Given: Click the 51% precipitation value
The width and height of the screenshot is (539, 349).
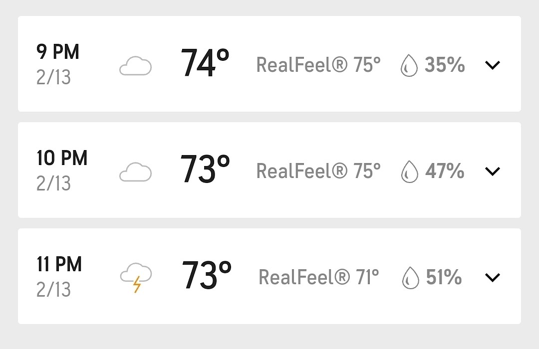Looking at the screenshot, I should tap(444, 277).
